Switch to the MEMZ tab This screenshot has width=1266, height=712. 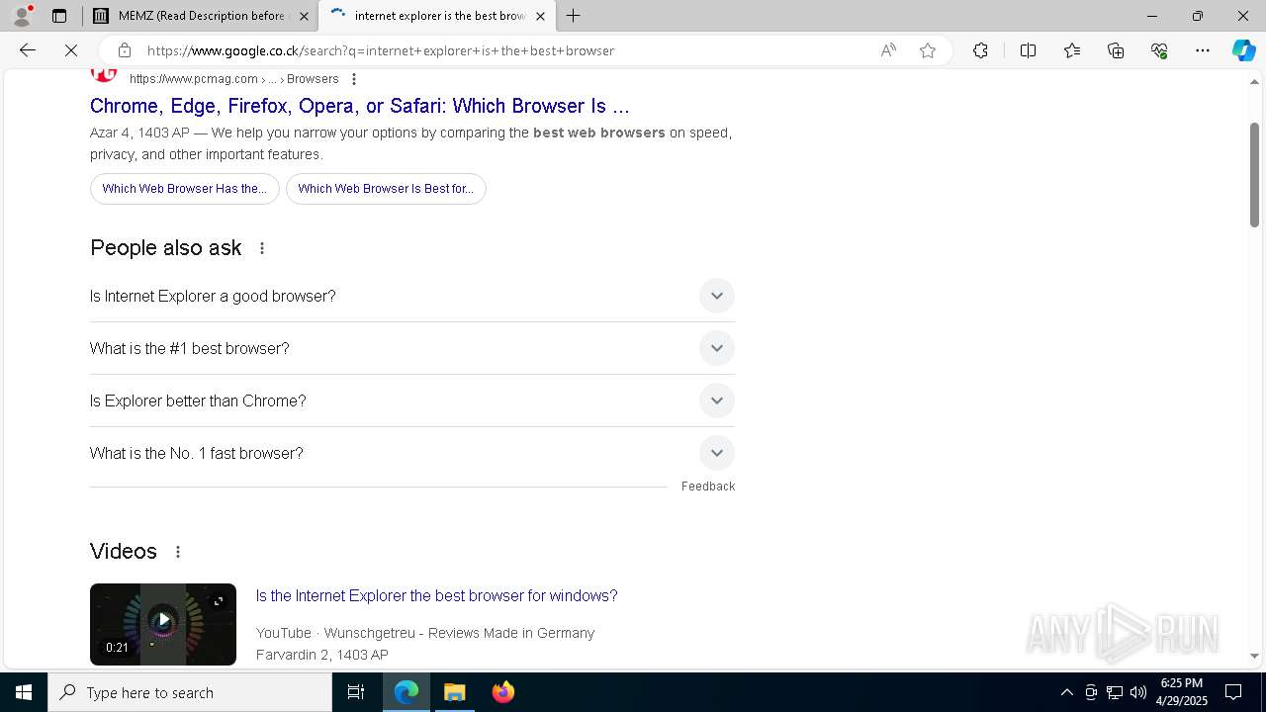(201, 16)
